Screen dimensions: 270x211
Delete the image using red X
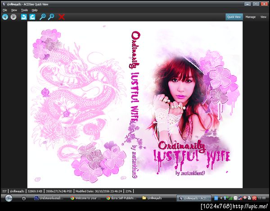62,17
